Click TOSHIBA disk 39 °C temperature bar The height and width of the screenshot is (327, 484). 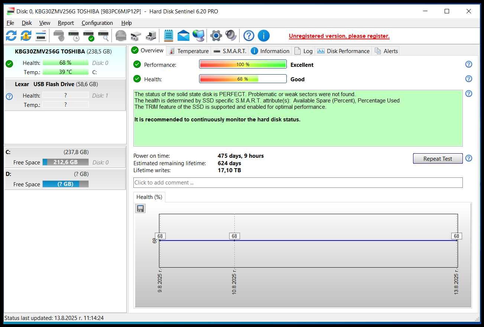pos(65,72)
